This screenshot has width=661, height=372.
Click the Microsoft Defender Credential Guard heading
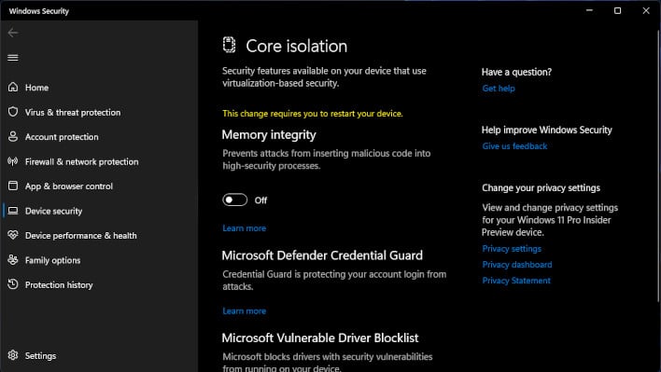[x=322, y=255]
